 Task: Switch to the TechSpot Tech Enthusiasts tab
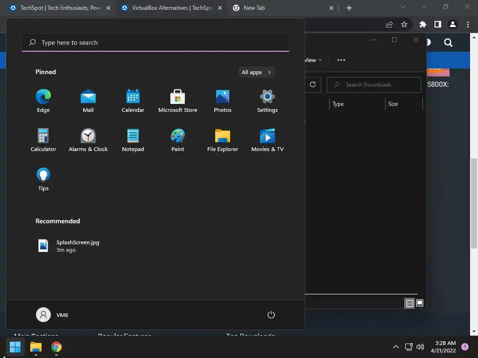60,8
